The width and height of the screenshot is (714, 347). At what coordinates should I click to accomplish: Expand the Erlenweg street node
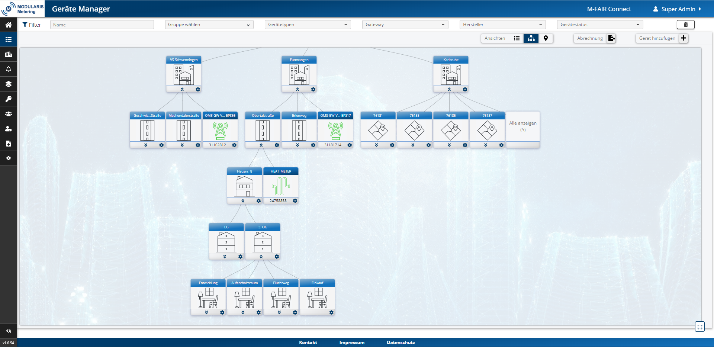297,145
